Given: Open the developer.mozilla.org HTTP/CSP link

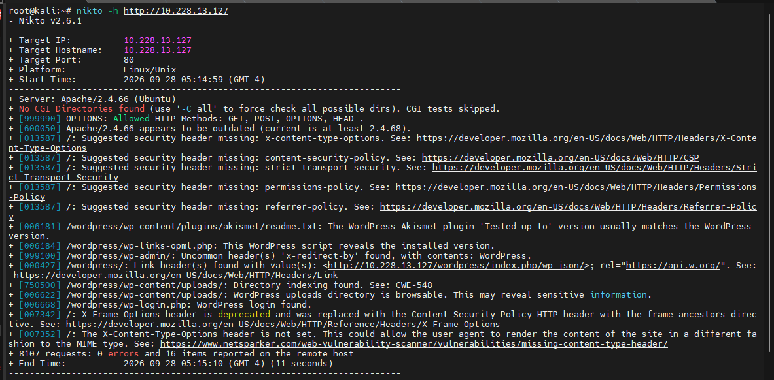Looking at the screenshot, I should 560,158.
